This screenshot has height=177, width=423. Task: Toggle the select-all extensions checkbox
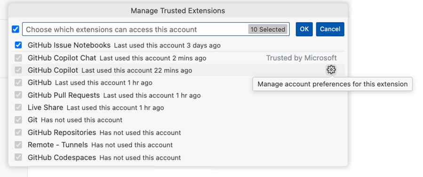point(16,29)
